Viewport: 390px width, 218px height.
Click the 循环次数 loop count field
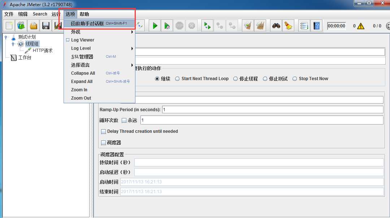coord(262,120)
